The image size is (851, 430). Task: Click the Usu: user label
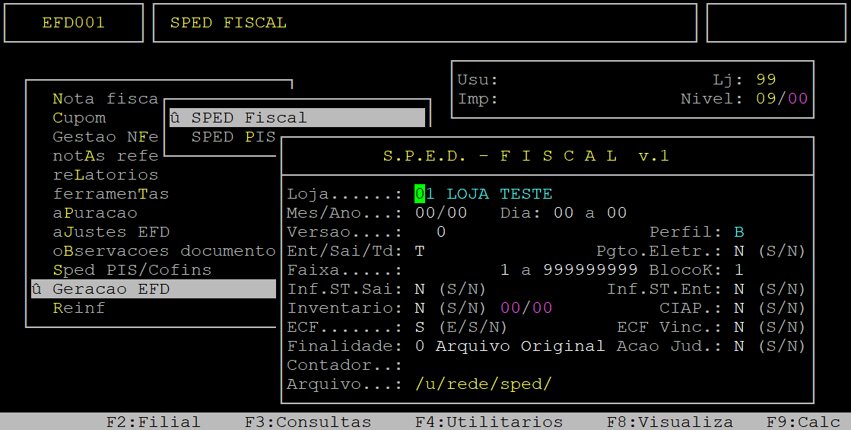point(478,80)
